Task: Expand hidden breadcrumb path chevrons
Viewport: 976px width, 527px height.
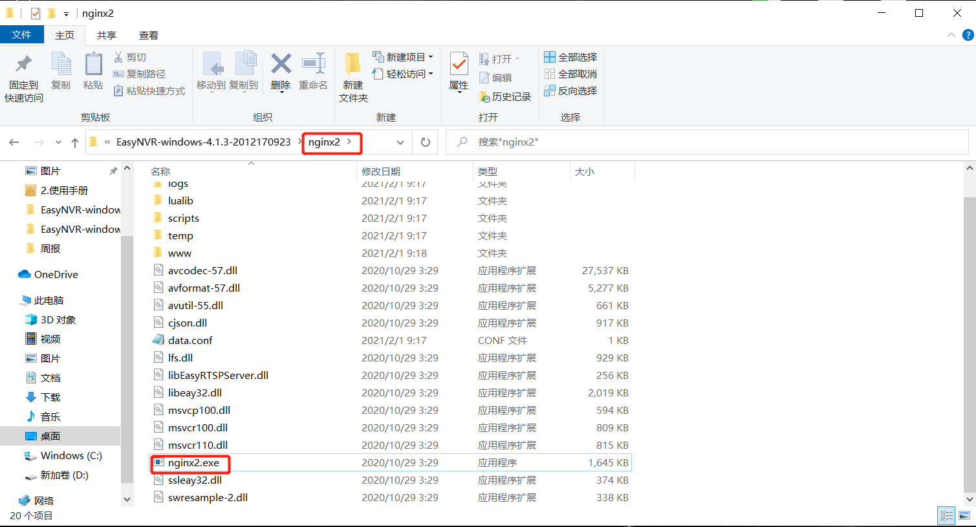Action: [107, 142]
